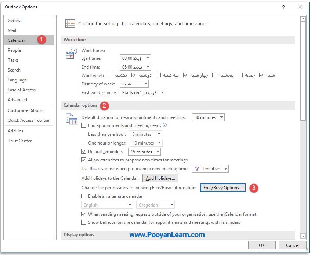Toggle the Default reminders checkbox

(83, 152)
